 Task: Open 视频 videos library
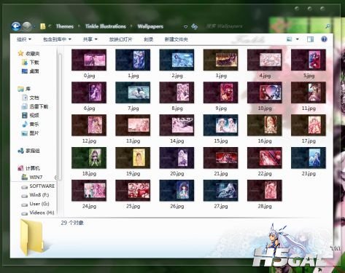click(31, 115)
